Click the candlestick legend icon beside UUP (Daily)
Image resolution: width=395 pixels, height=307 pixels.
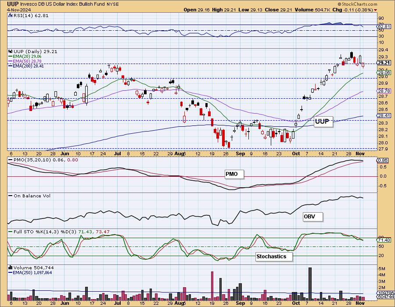11,51
